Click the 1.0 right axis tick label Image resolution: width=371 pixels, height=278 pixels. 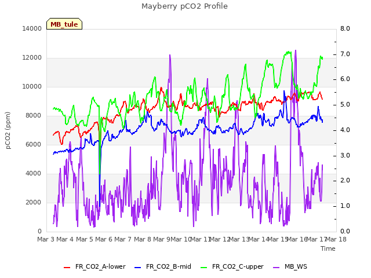[x=345, y=206]
